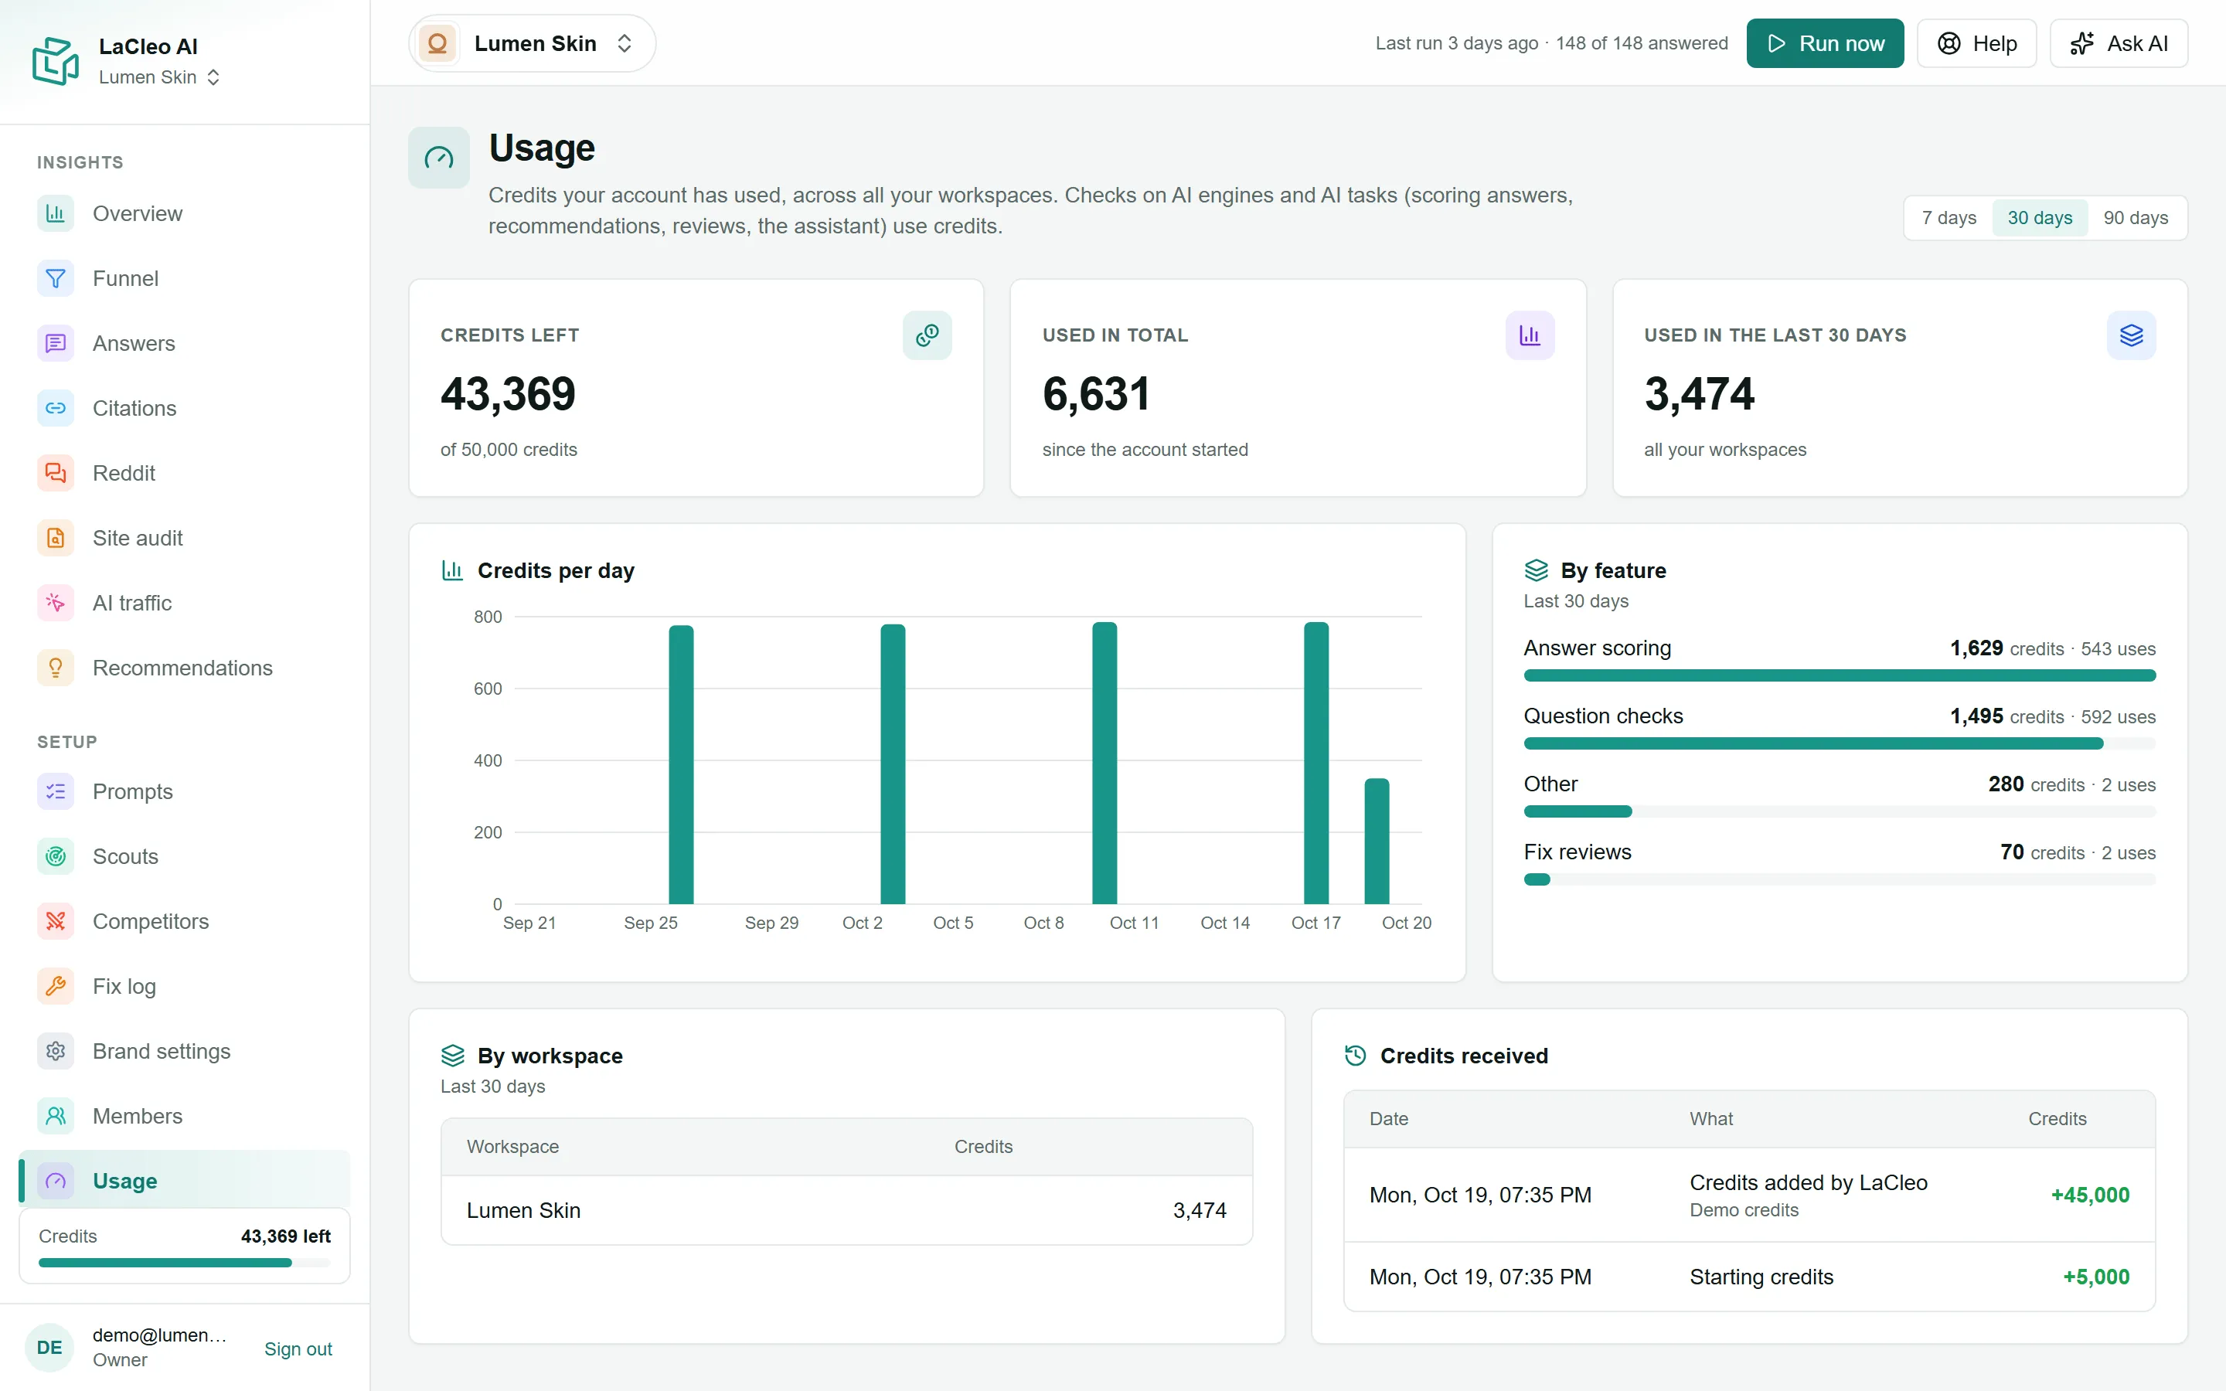
Task: Navigate to Competitors
Action: coord(184,921)
